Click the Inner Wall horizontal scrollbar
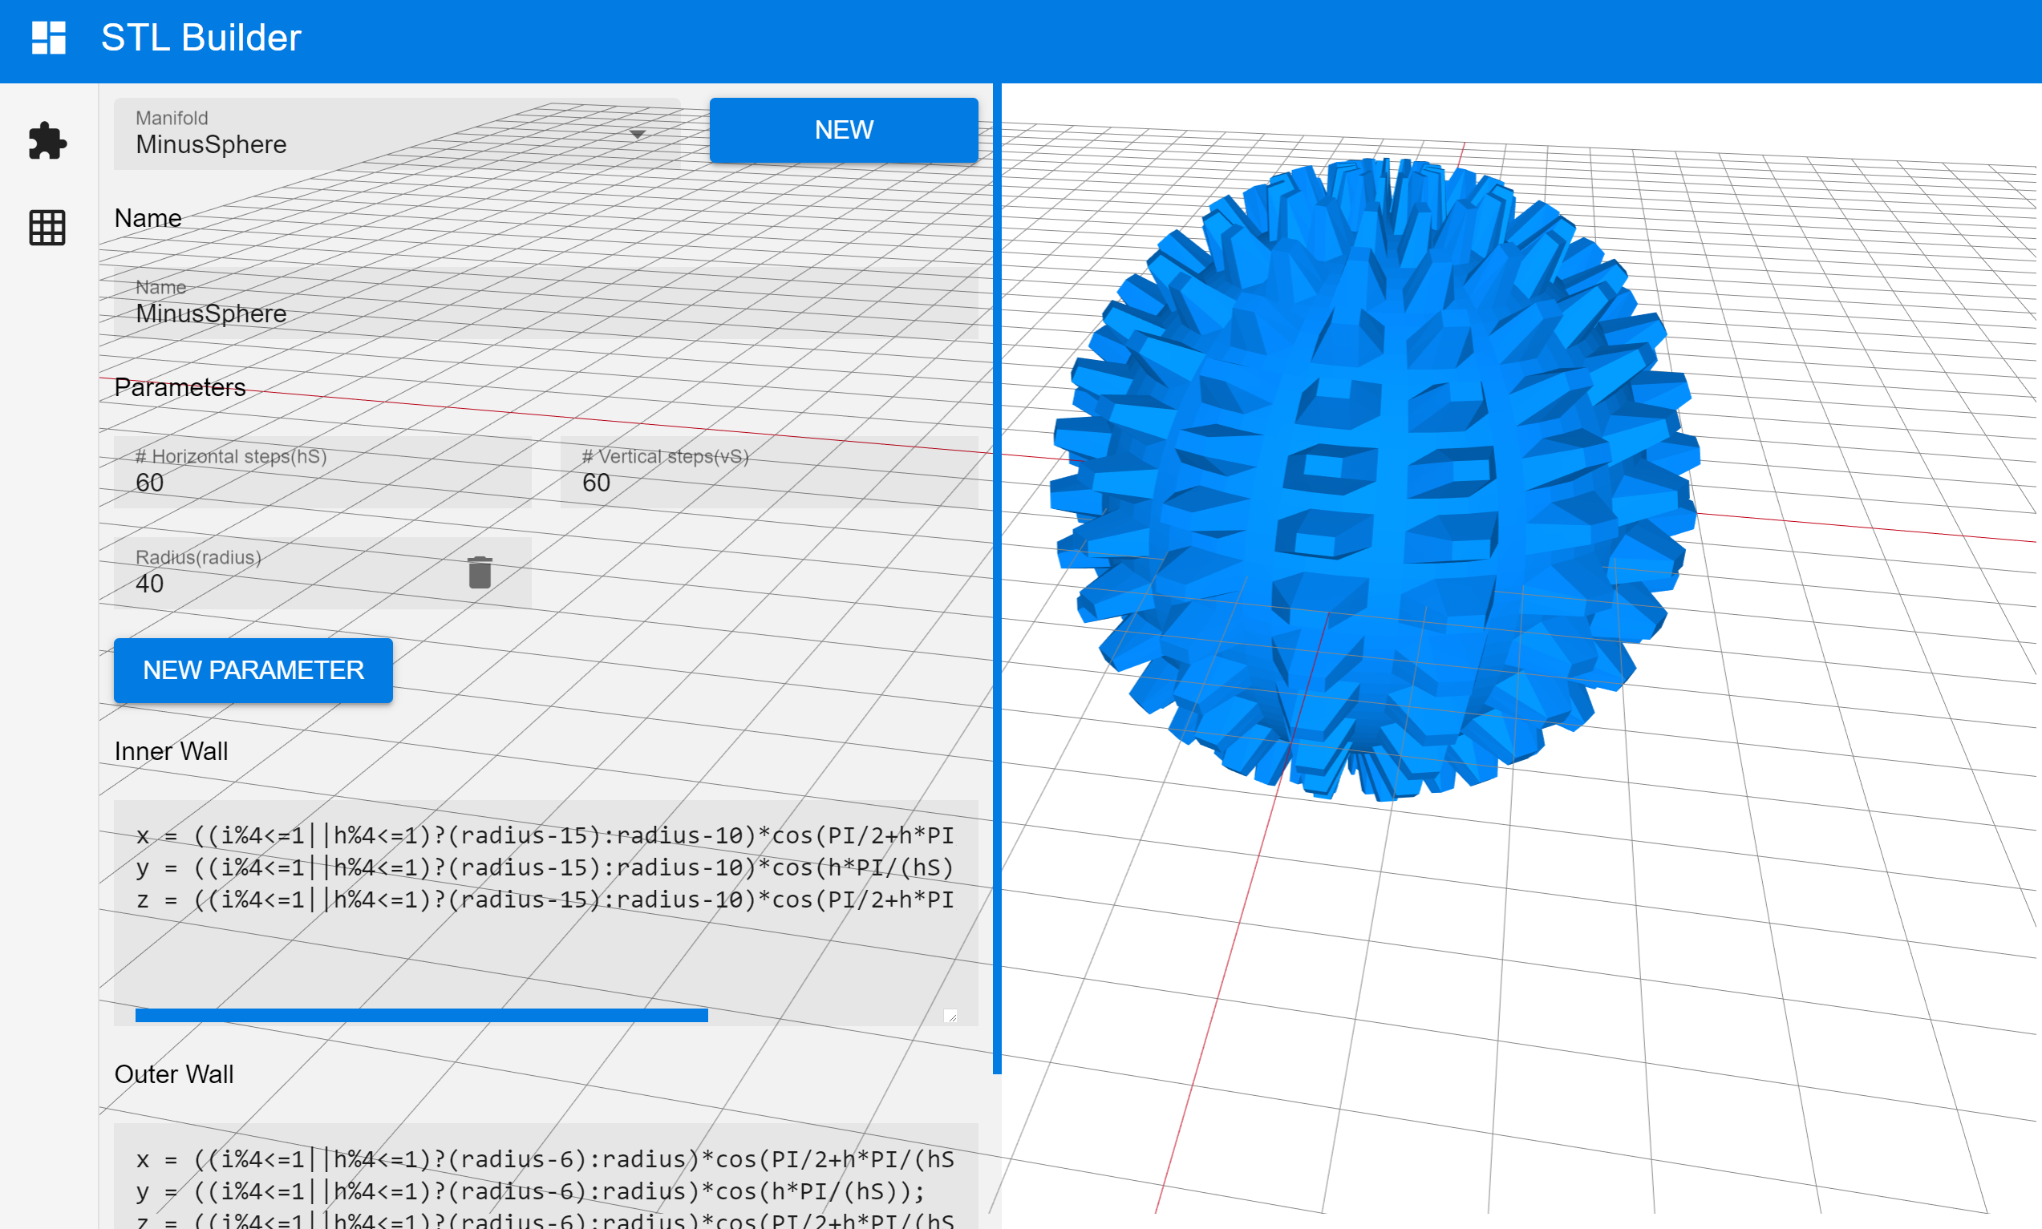This screenshot has width=2042, height=1229. (x=422, y=1015)
